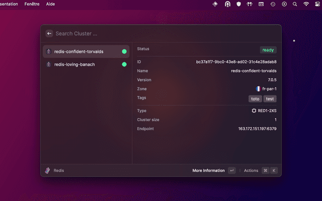This screenshot has height=201, width=322.
Task: Click the More Information action
Action: click(x=208, y=170)
